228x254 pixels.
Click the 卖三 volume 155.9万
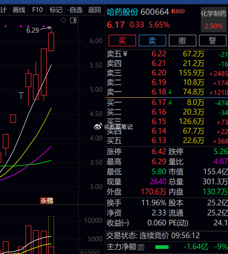(192, 73)
